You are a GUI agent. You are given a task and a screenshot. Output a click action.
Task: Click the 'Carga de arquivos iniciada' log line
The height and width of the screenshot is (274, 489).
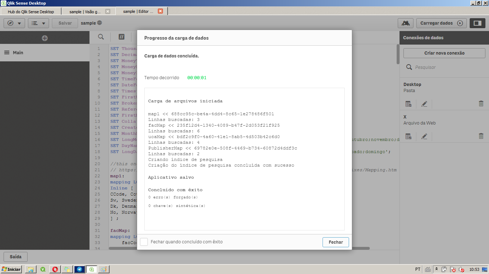coord(185,101)
